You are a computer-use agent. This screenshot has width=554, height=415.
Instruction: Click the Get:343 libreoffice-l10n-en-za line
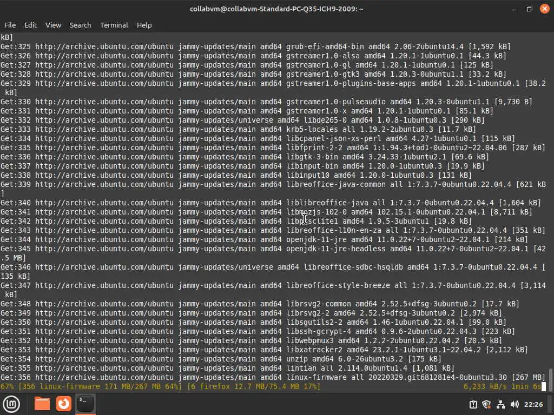point(273,230)
